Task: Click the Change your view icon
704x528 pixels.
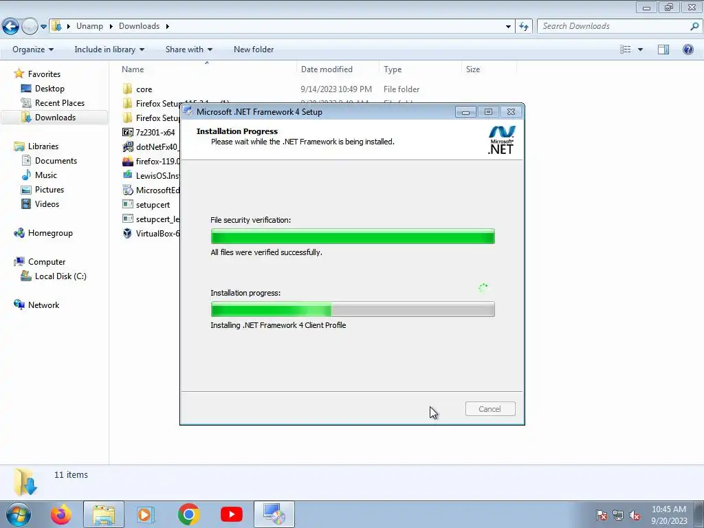Action: point(626,49)
